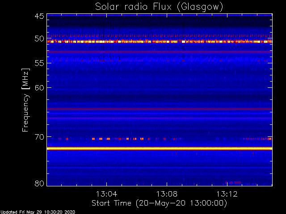Click the plot title "Solar radio Flux (Glasgow)"
The height and width of the screenshot is (214, 286).
click(159, 7)
